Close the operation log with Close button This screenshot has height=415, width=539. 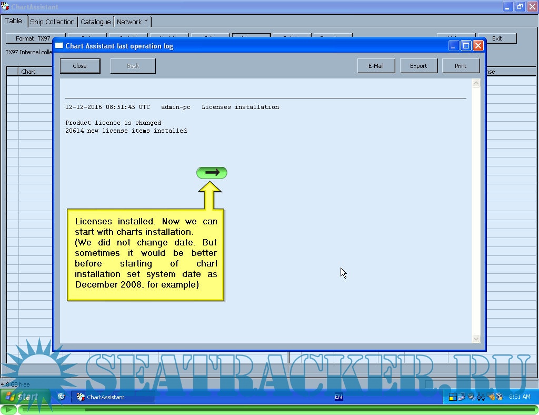point(80,66)
